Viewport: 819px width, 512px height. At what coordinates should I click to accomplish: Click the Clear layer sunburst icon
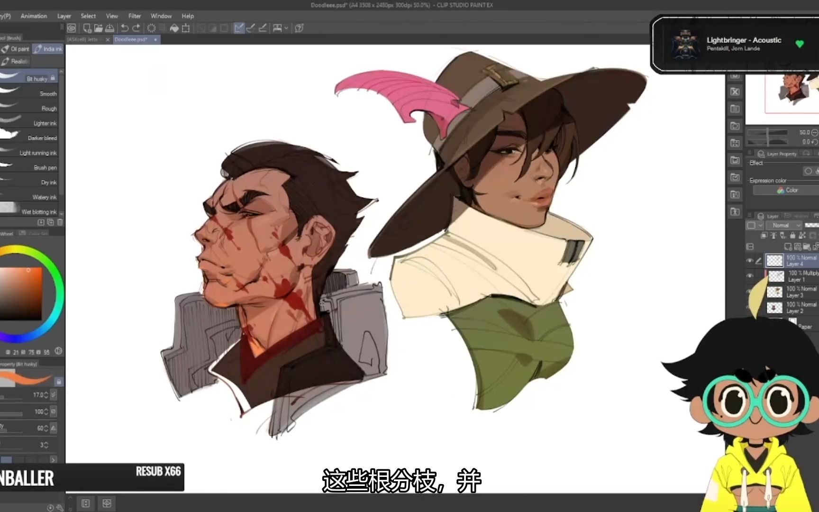[151, 28]
